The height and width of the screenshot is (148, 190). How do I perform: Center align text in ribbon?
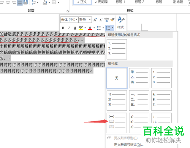pos(8,2)
